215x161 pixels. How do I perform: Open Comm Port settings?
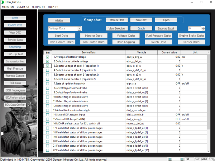click(15, 25)
